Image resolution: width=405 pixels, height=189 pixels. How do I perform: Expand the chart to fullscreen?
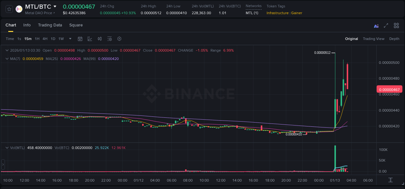click(x=386, y=25)
